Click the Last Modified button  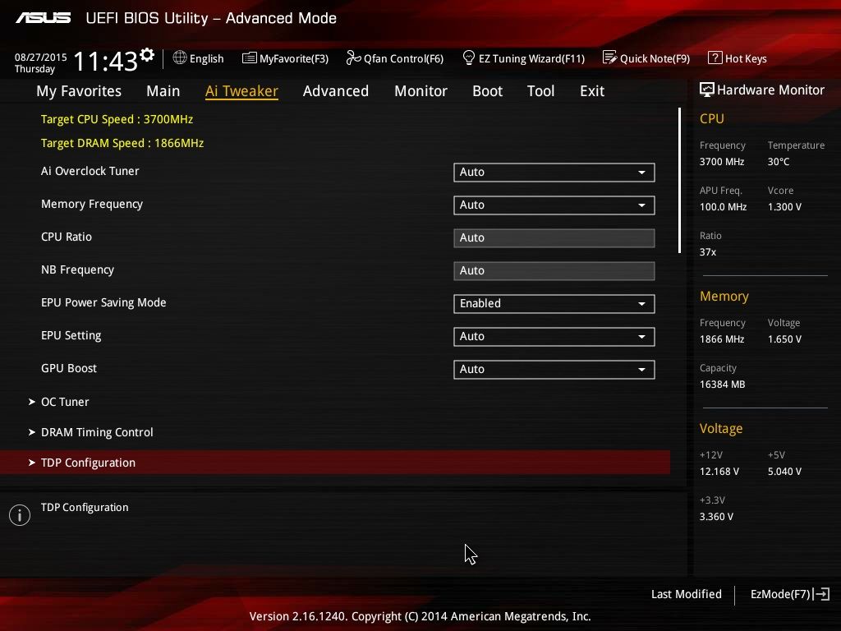tap(687, 594)
